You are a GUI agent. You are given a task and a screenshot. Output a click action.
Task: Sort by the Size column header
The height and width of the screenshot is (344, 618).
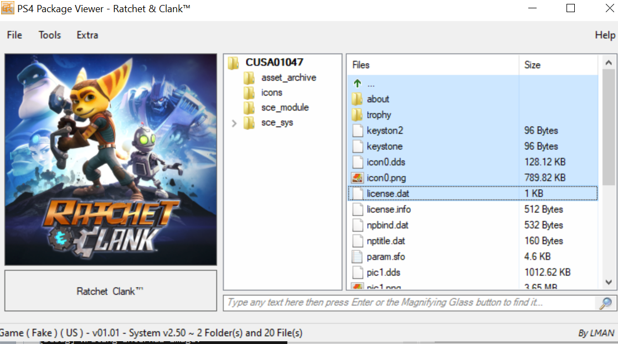click(x=559, y=65)
